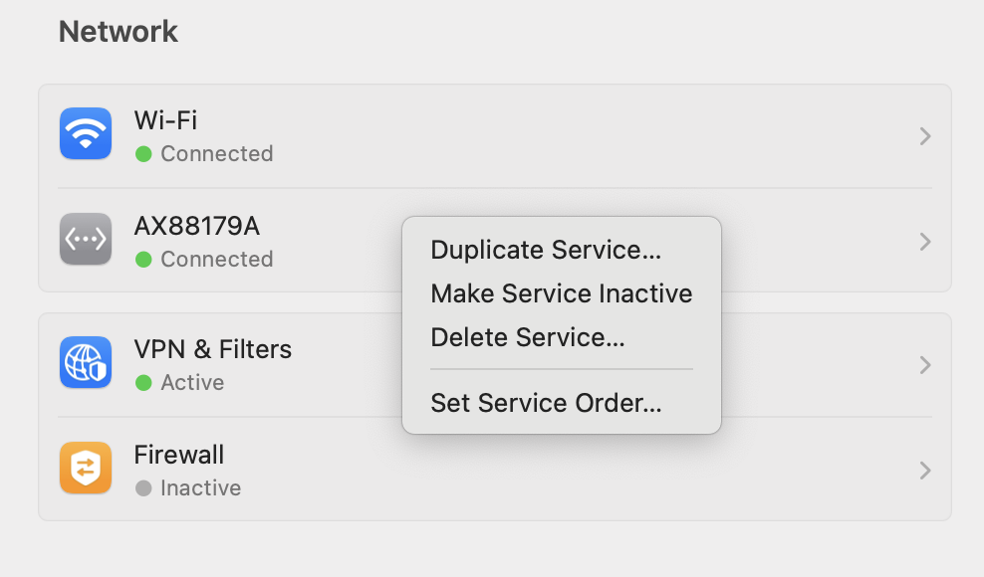The height and width of the screenshot is (577, 984).
Task: Expand VPN & Filters via right chevron
Action: click(x=925, y=365)
